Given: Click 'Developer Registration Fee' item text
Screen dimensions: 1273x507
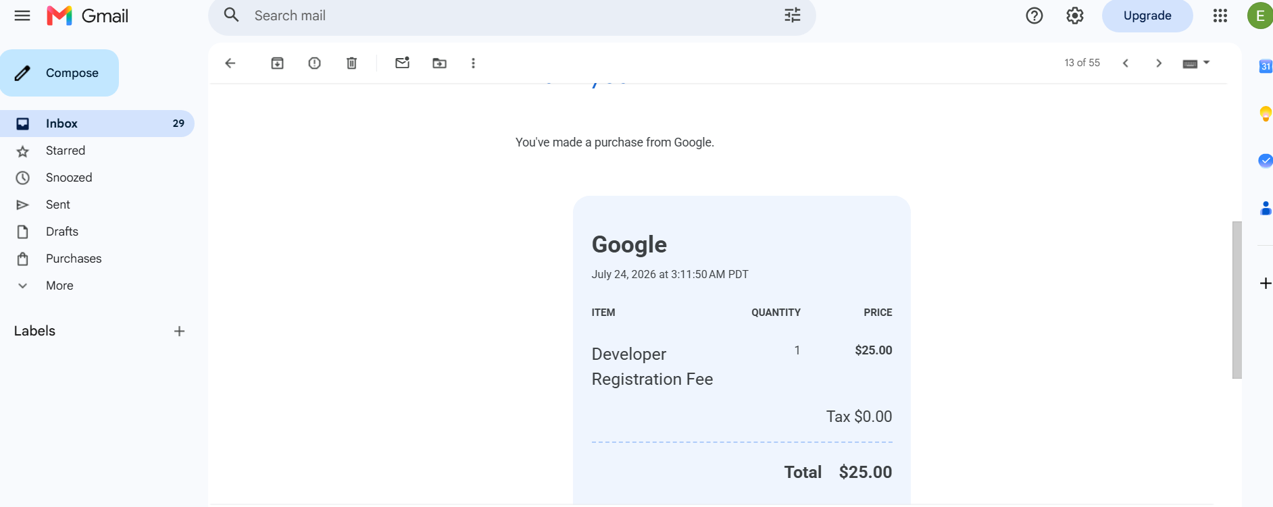Looking at the screenshot, I should [x=652, y=367].
